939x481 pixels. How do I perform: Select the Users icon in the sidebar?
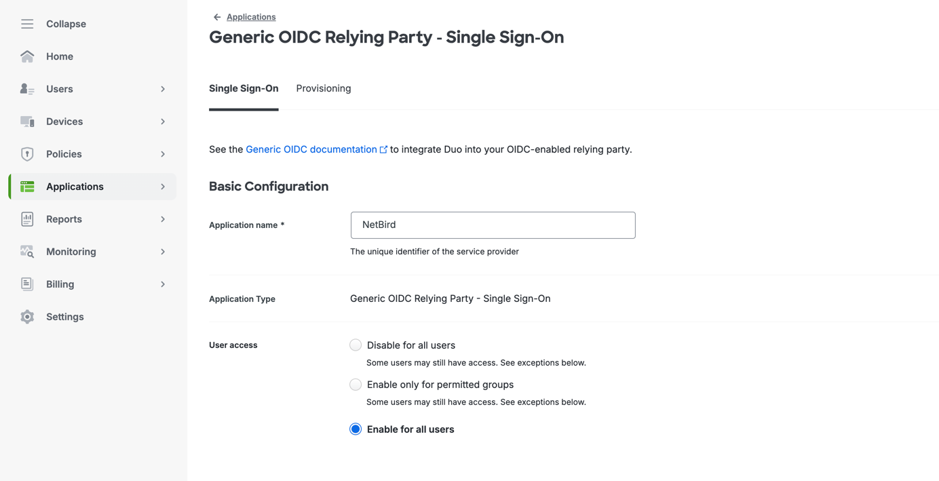[26, 89]
